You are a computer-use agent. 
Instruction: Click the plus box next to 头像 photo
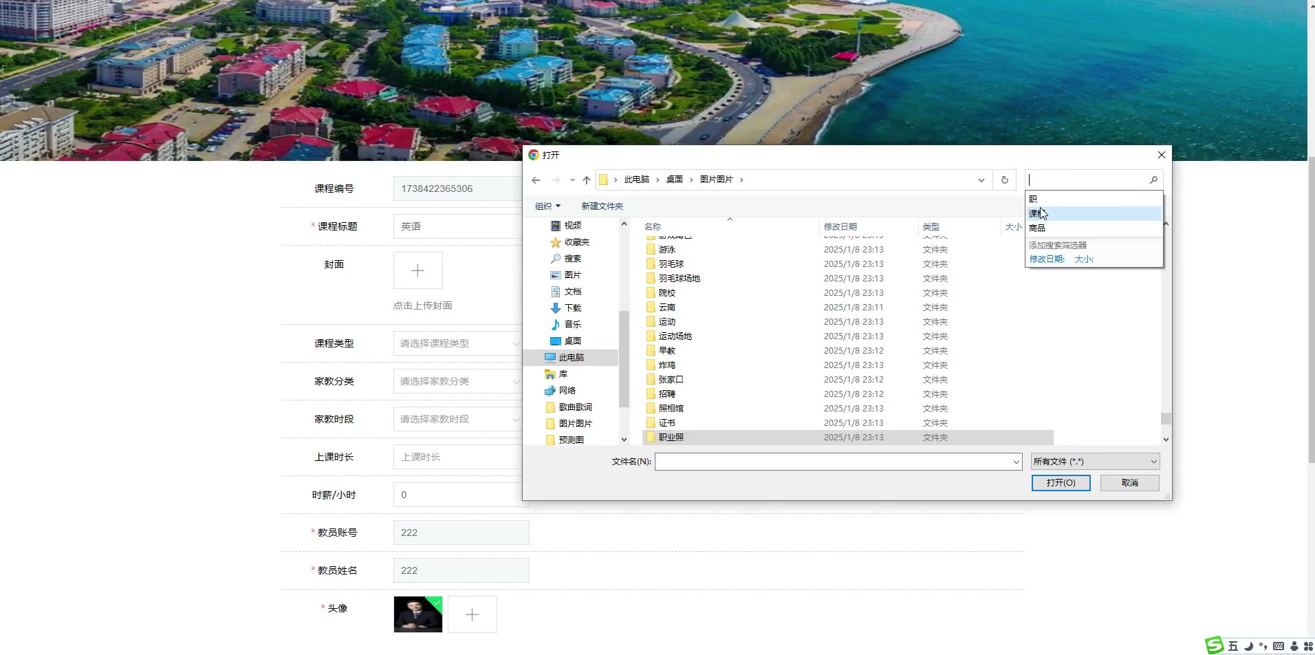tap(472, 614)
